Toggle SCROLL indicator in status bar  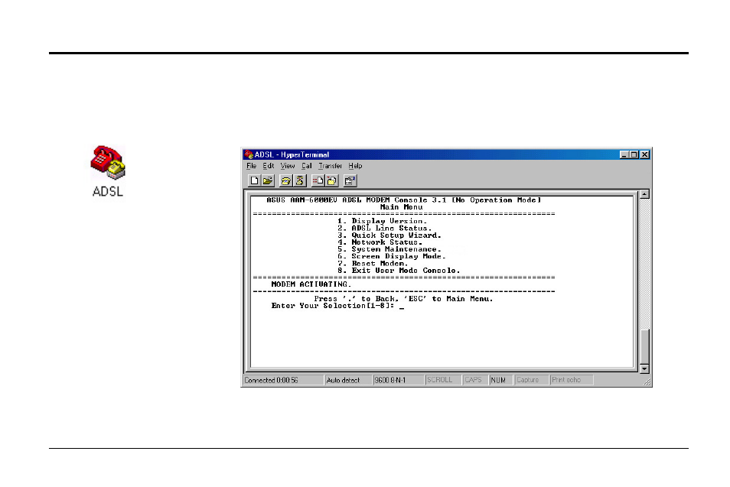pyautogui.click(x=441, y=380)
